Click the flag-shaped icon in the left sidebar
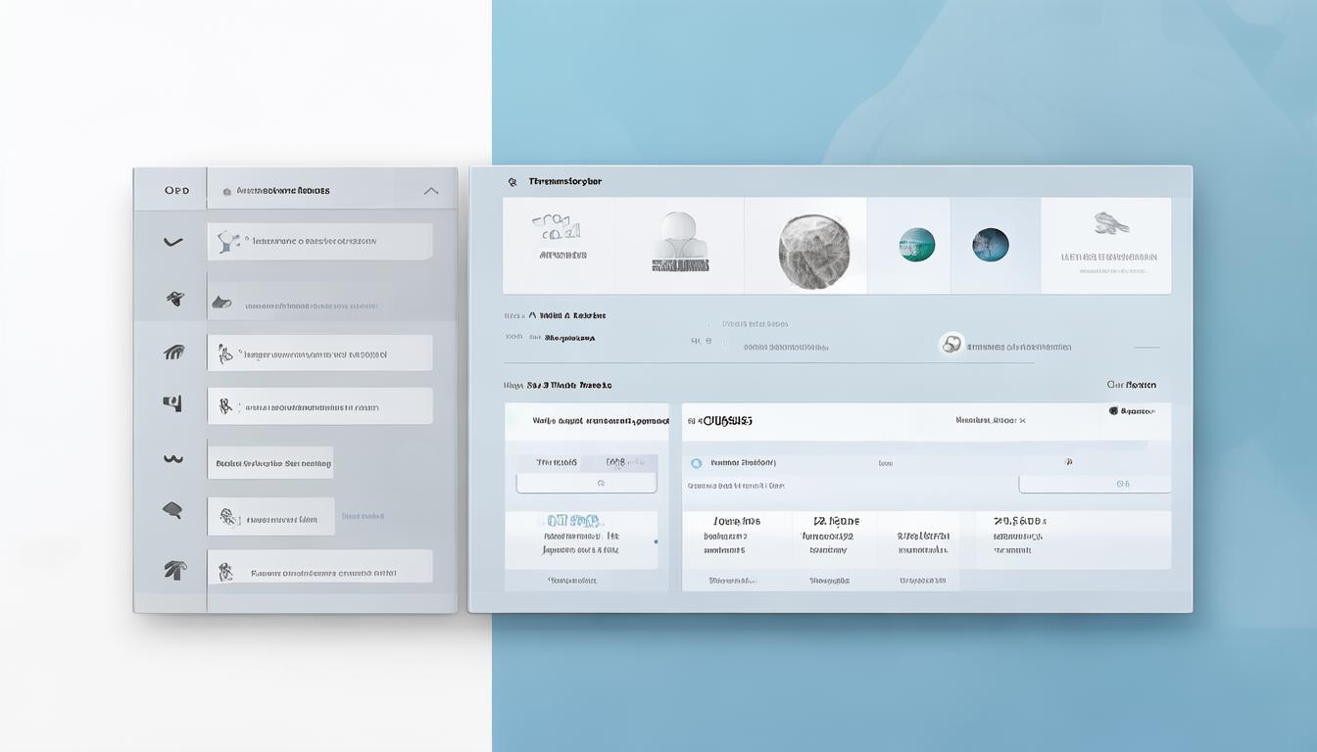The image size is (1317, 752). 172,403
